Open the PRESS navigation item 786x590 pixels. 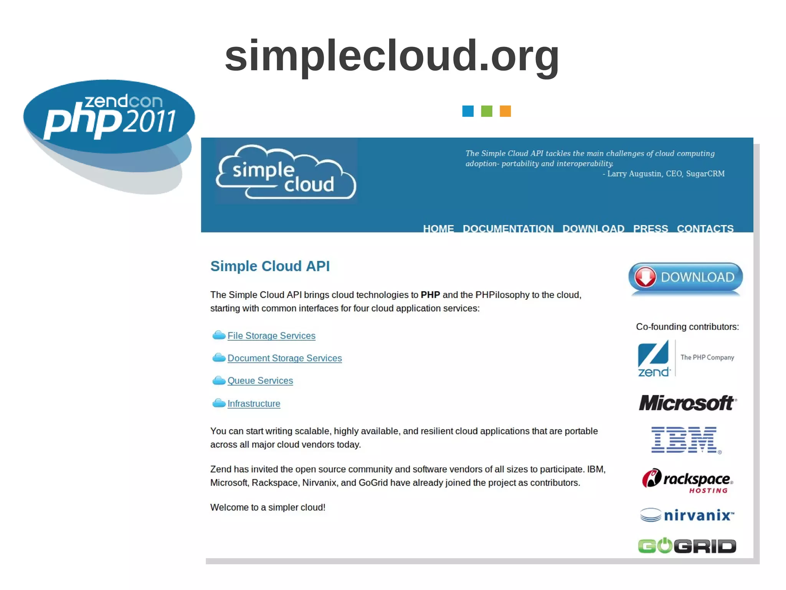click(x=651, y=228)
